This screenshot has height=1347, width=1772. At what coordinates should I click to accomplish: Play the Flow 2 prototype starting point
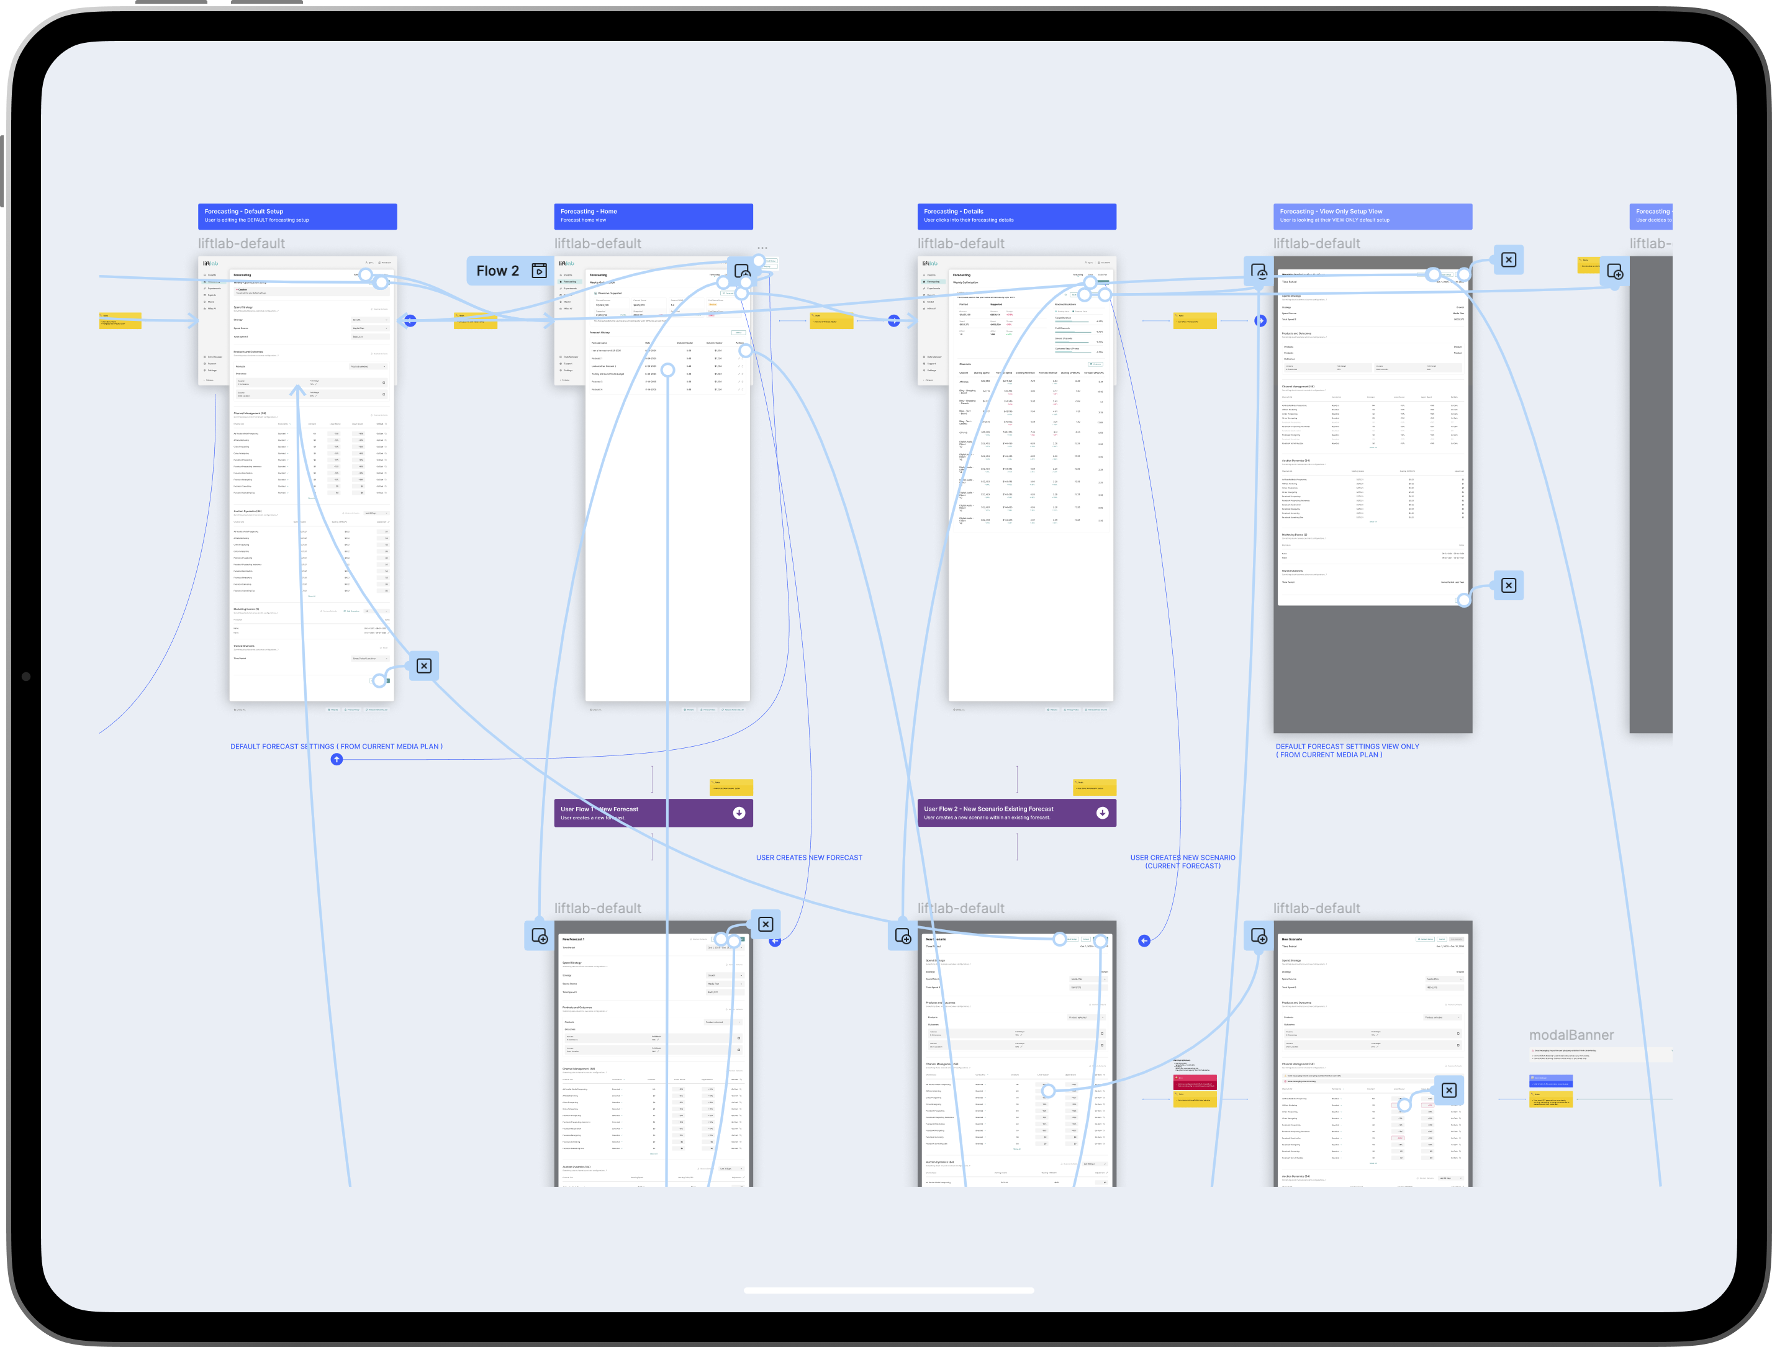[540, 271]
